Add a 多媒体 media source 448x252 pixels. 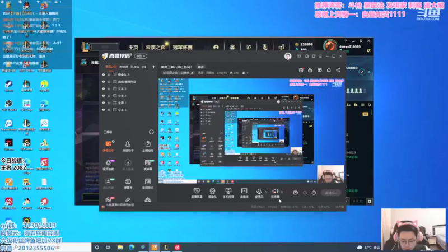[x=244, y=193]
